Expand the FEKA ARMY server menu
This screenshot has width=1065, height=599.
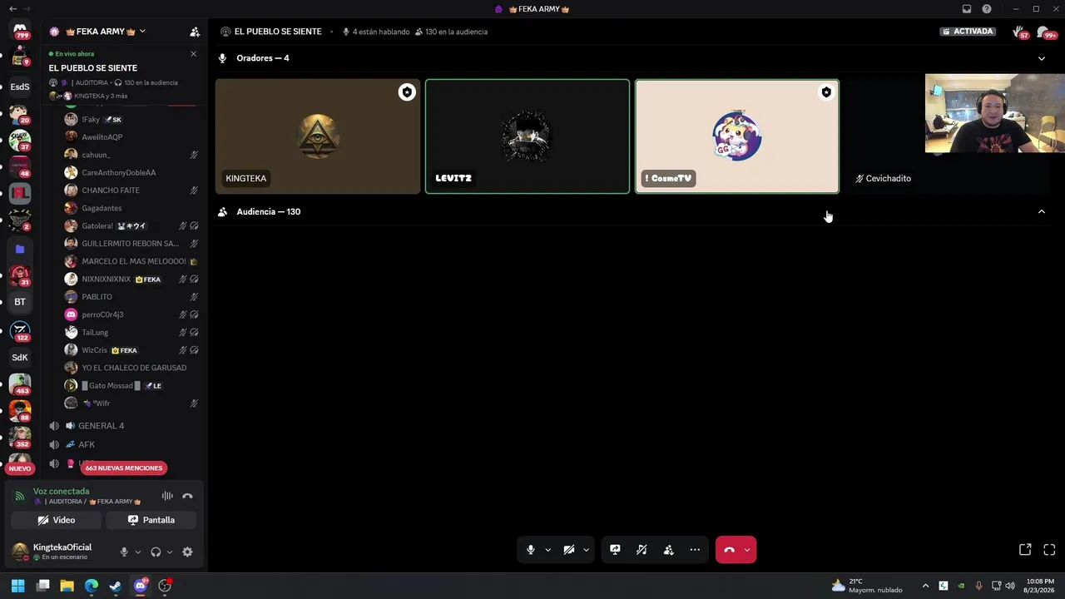(142, 32)
